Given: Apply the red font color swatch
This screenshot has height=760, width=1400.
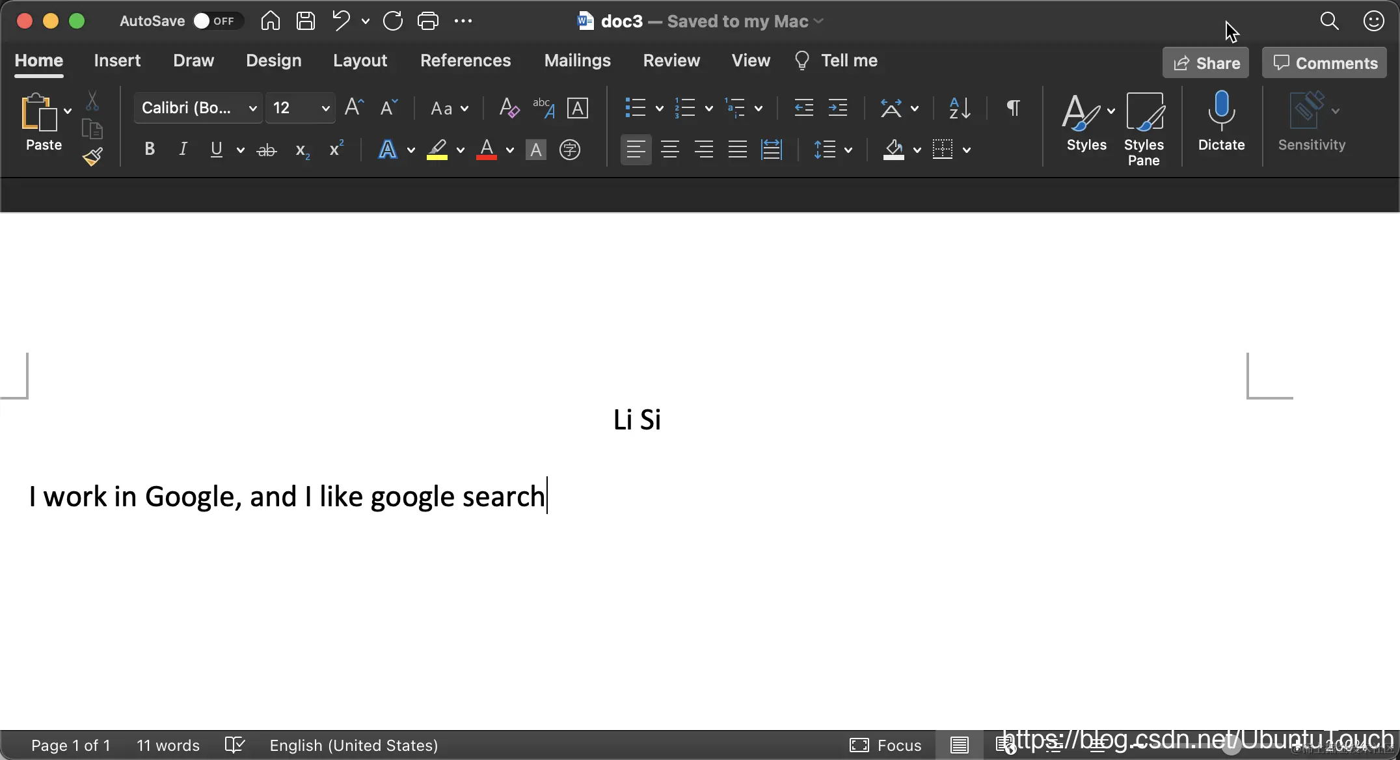Looking at the screenshot, I should point(487,150).
